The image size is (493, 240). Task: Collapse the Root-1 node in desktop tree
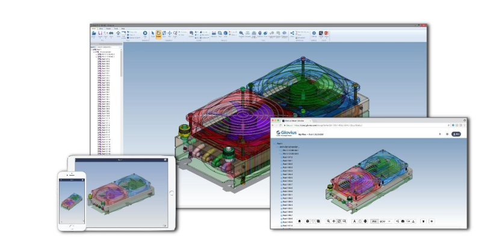(x=92, y=49)
